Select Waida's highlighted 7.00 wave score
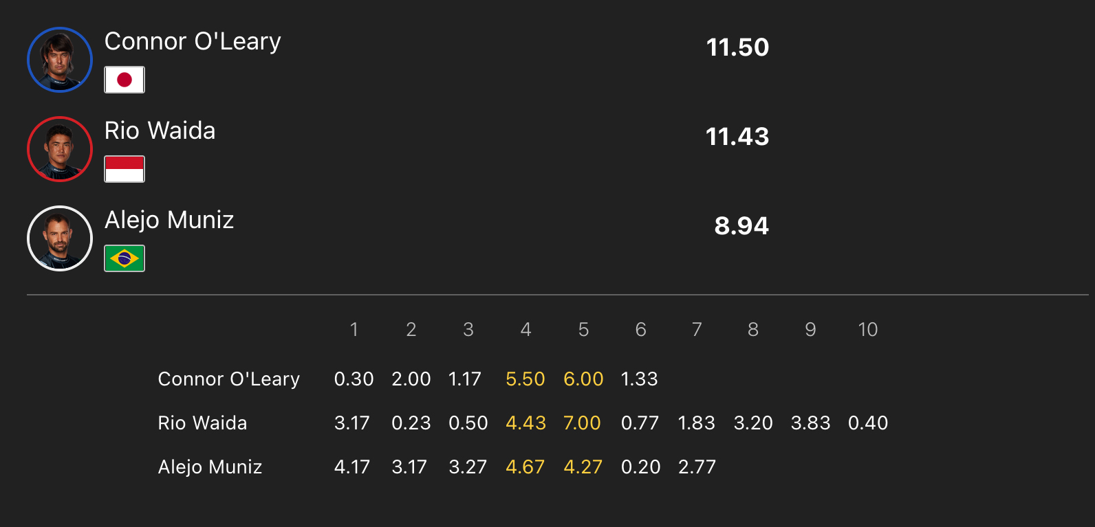The height and width of the screenshot is (527, 1095). (582, 423)
